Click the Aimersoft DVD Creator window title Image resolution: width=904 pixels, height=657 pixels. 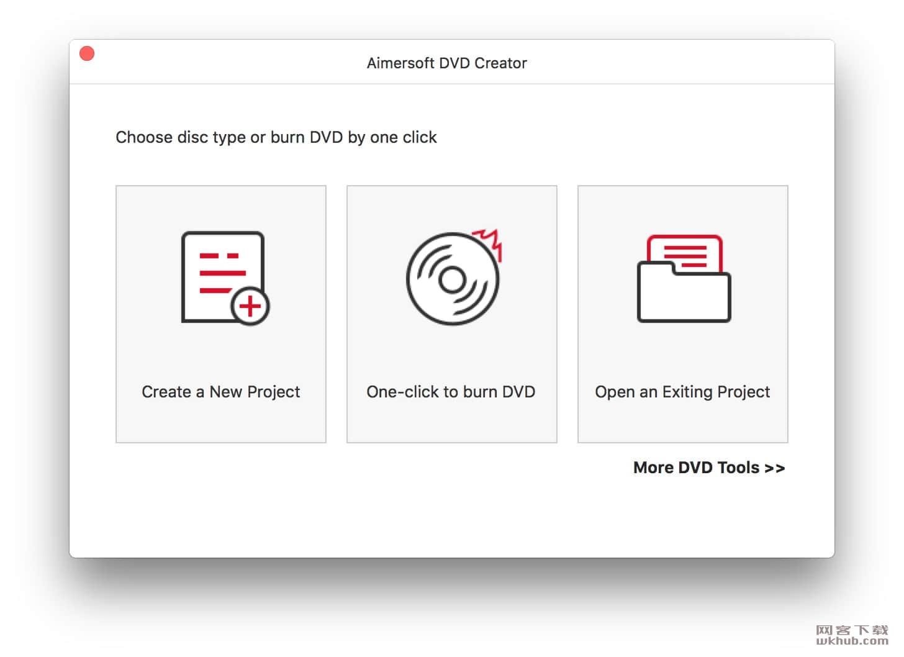click(x=446, y=63)
